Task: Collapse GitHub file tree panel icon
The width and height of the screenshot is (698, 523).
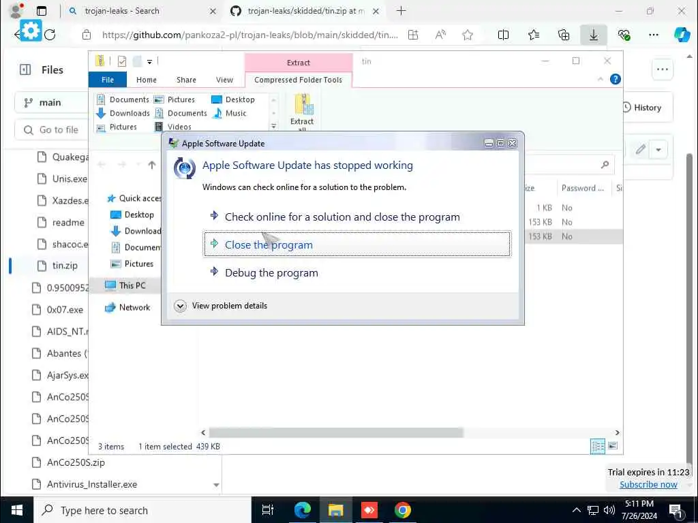Action: click(x=25, y=69)
